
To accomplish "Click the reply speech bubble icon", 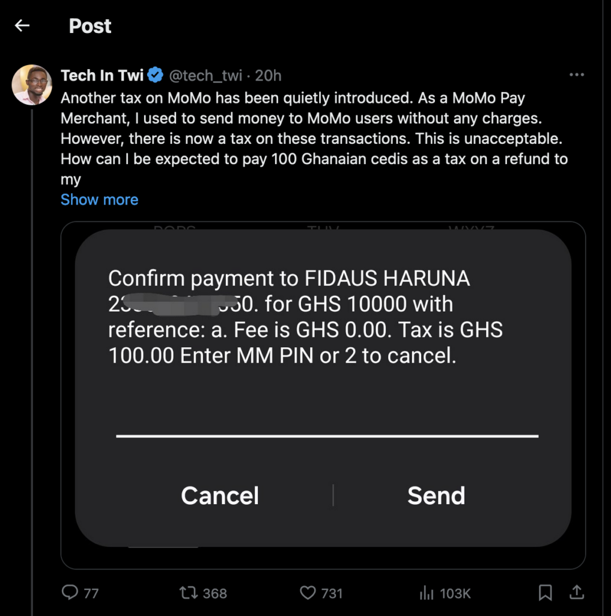I will point(71,593).
